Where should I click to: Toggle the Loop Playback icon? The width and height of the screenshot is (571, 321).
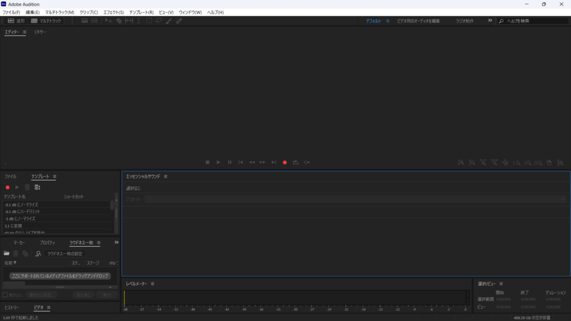click(x=296, y=162)
